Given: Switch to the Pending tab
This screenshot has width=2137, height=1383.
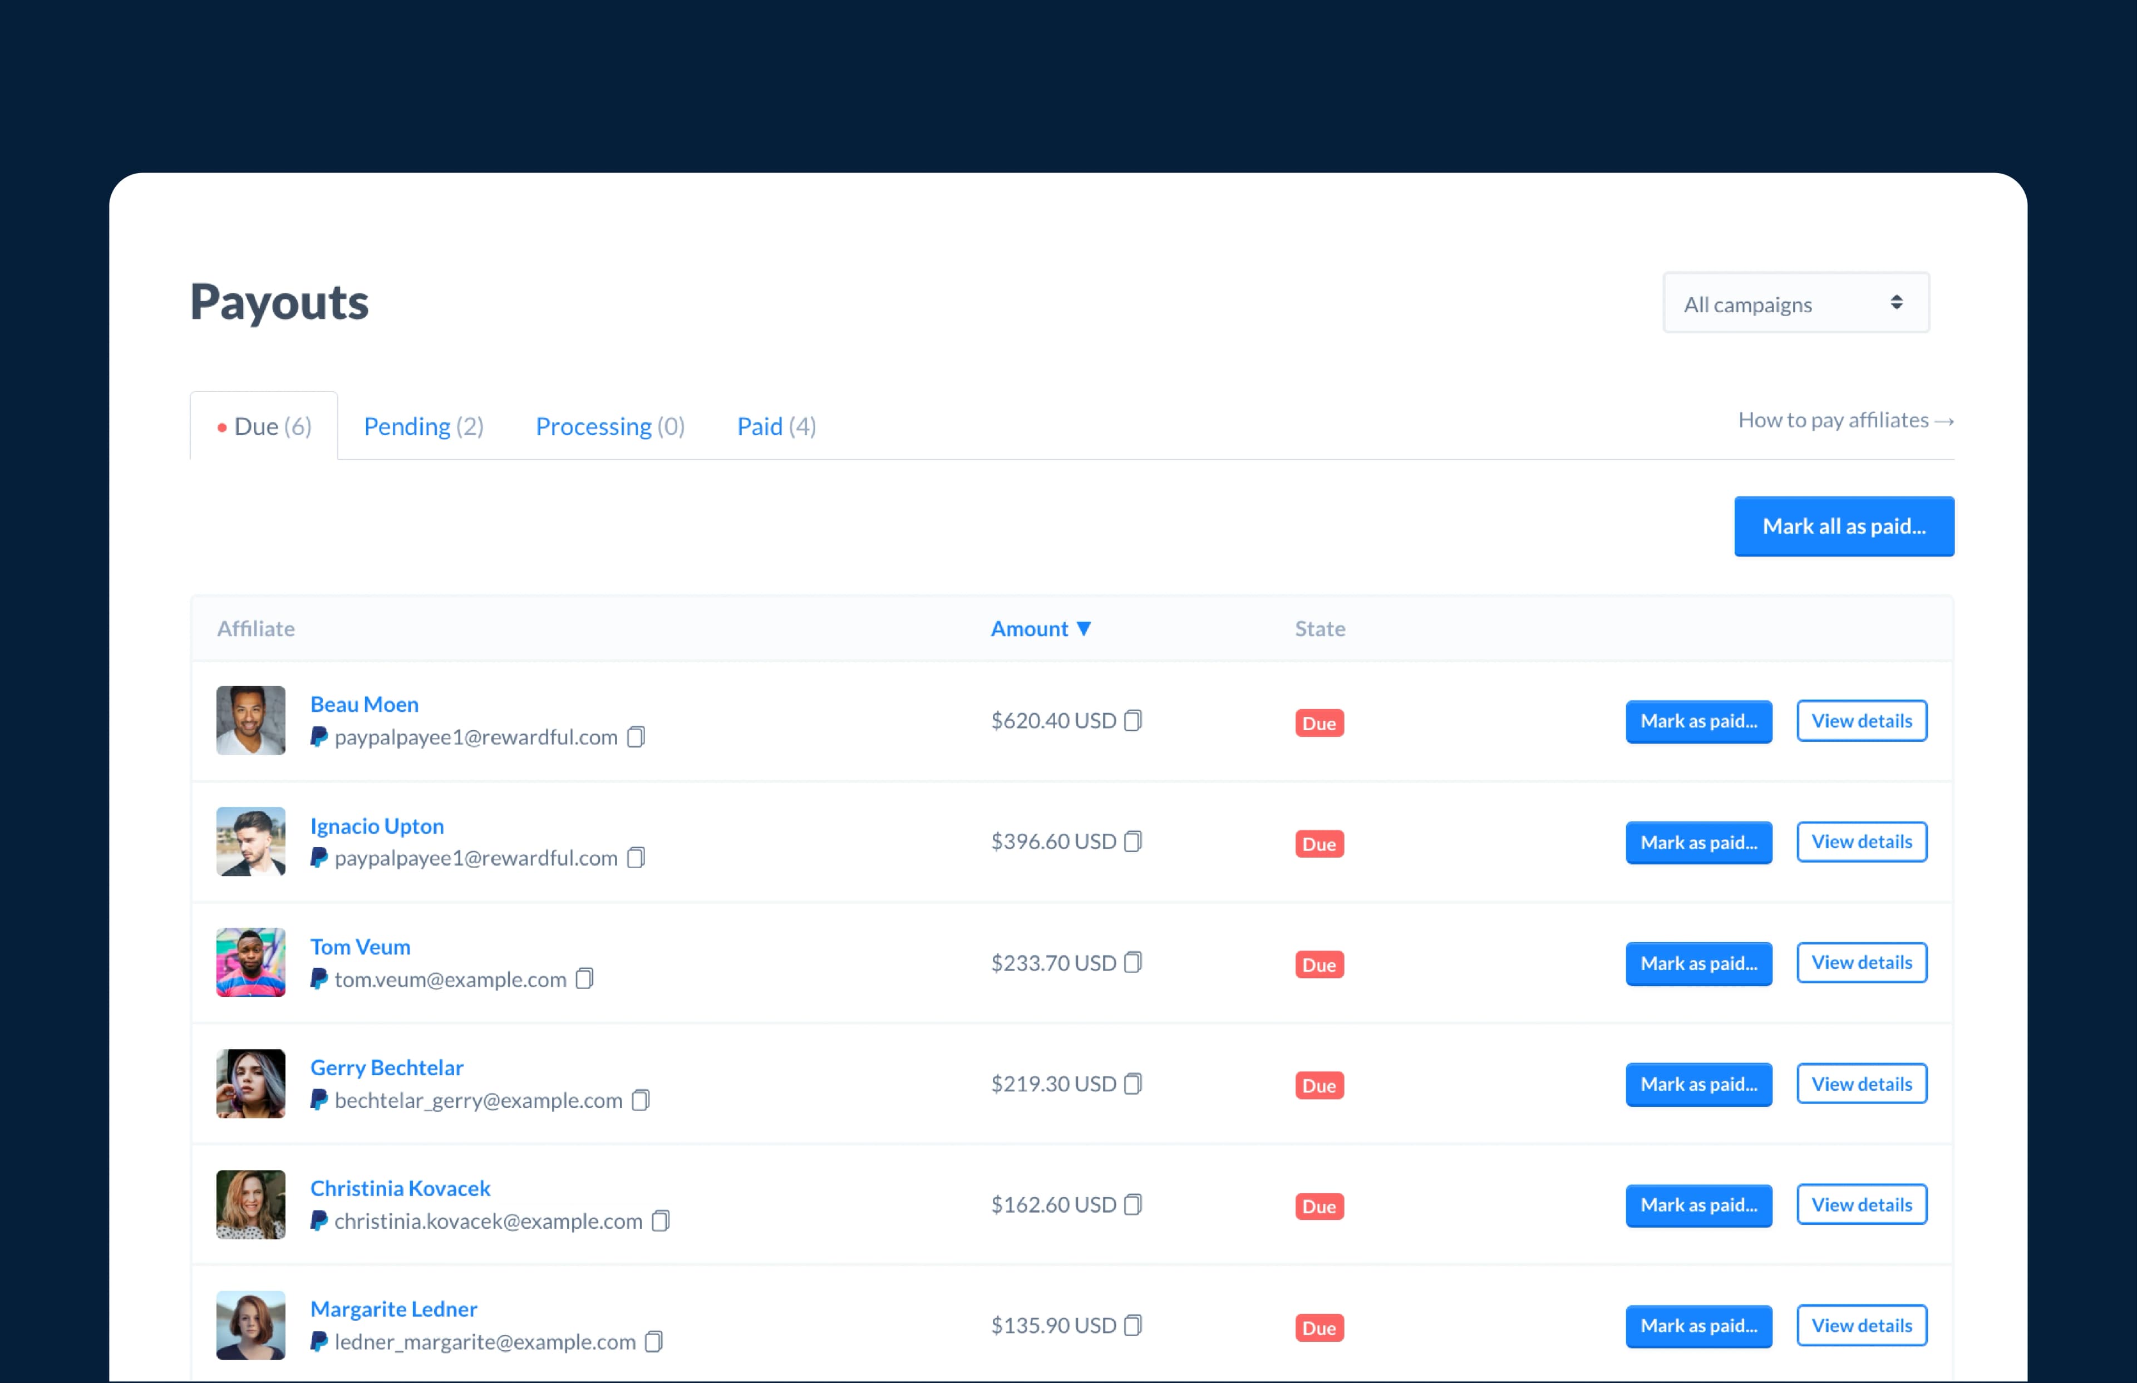Looking at the screenshot, I should click(x=421, y=425).
